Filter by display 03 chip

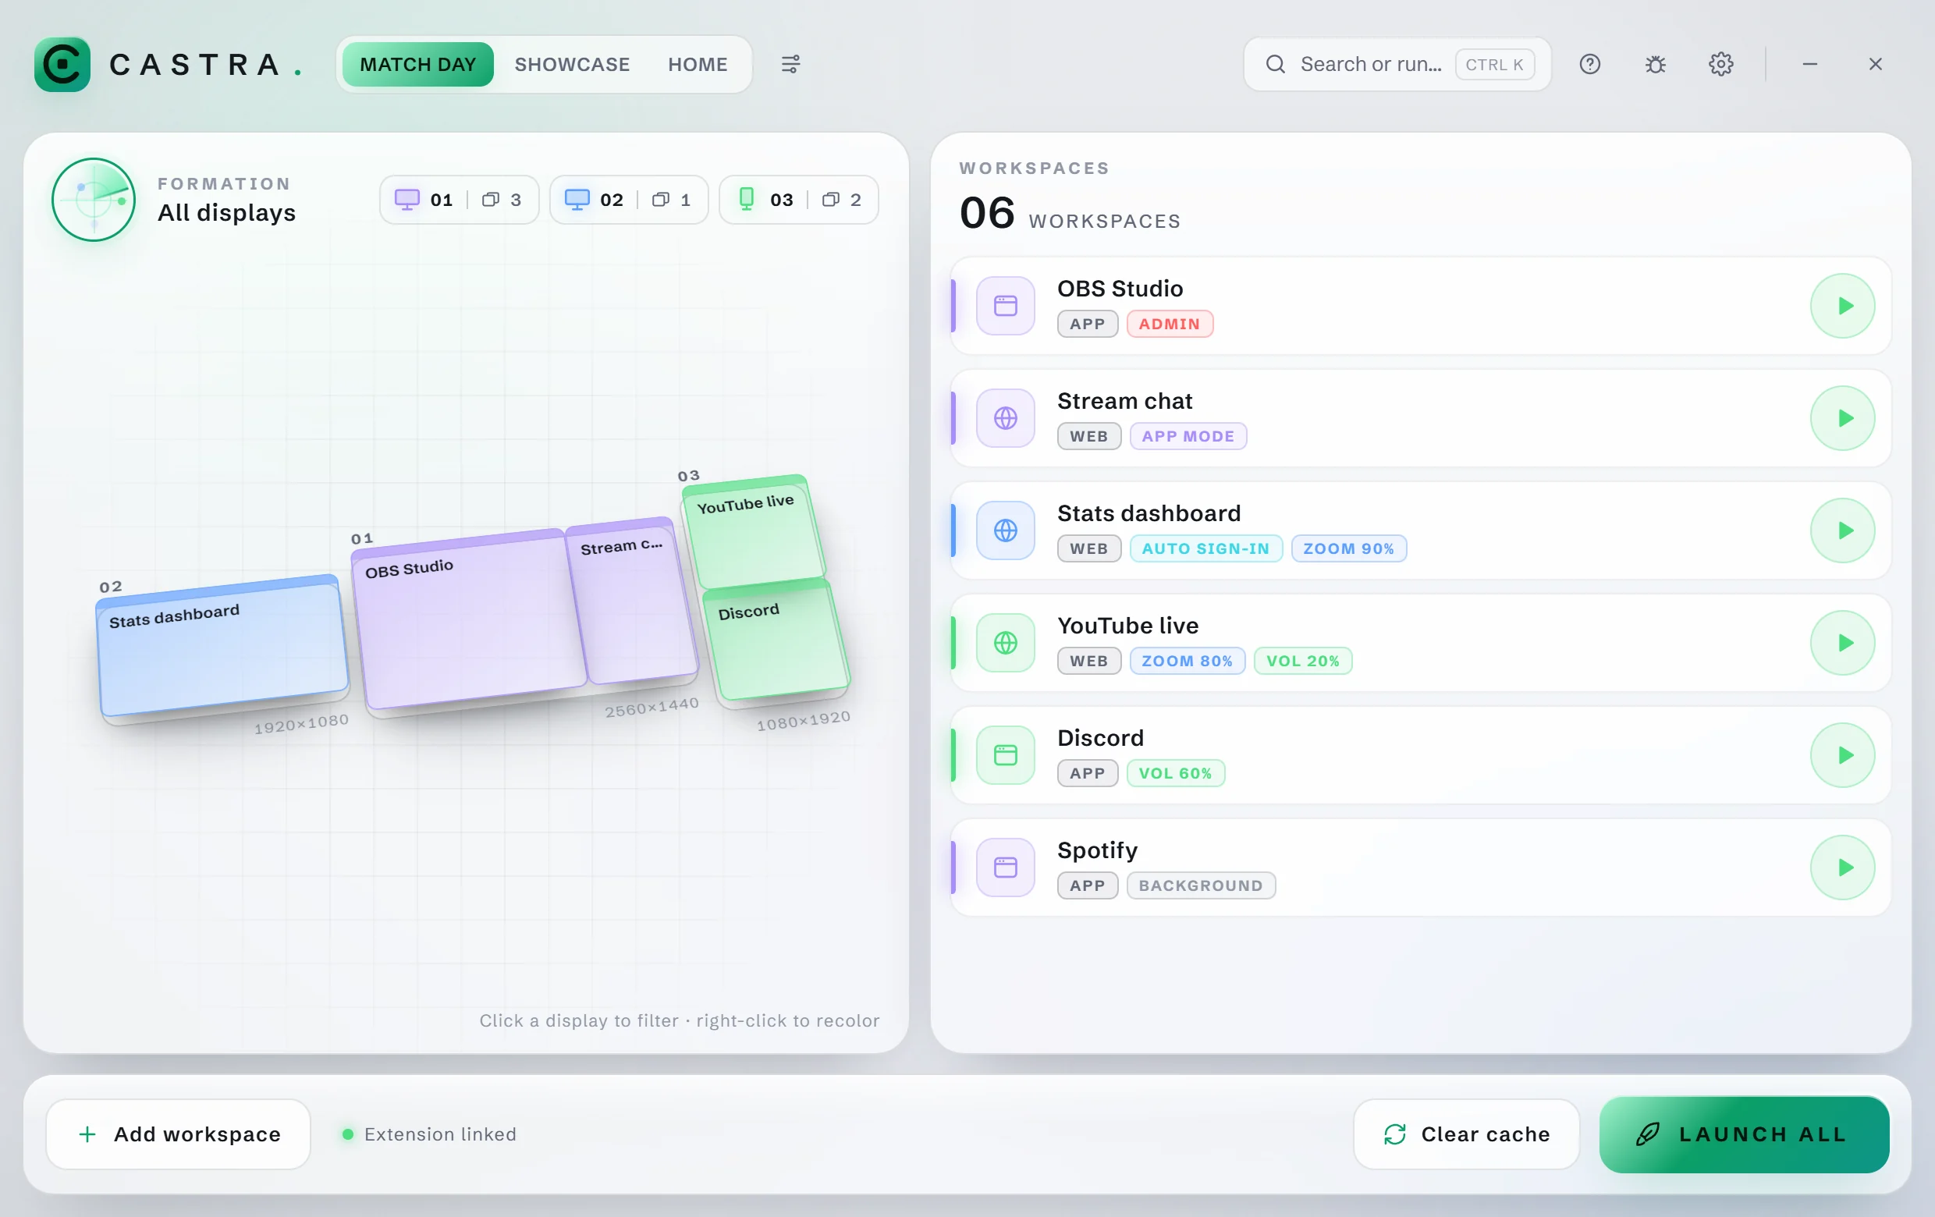click(x=799, y=199)
